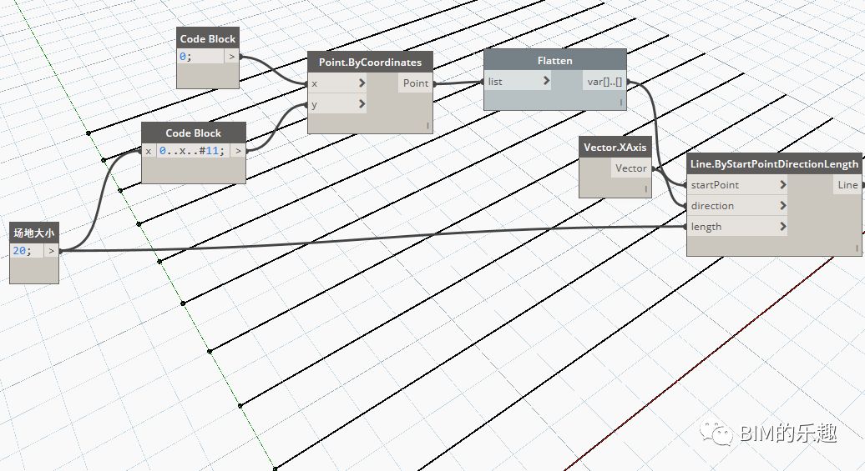This screenshot has width=865, height=471.
Task: Edit the 0..x..#11; code field
Action: point(193,150)
